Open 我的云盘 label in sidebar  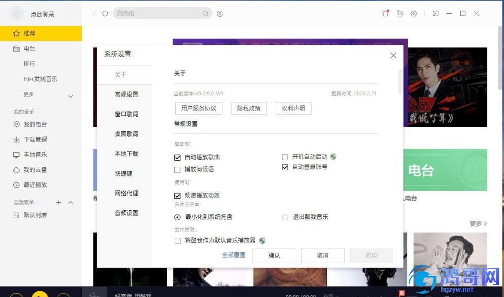[x=35, y=170]
